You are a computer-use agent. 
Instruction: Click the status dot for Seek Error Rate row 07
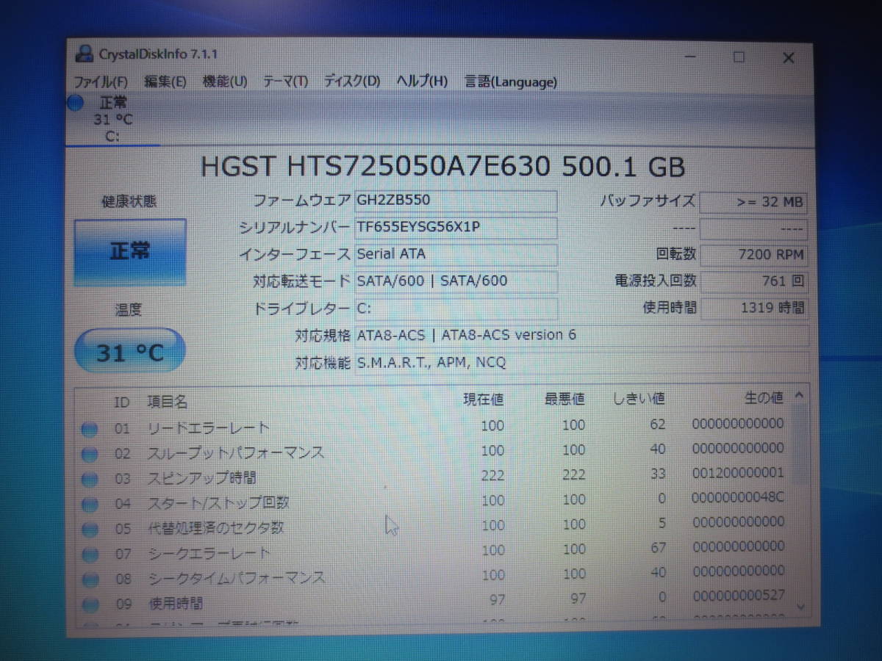(90, 555)
